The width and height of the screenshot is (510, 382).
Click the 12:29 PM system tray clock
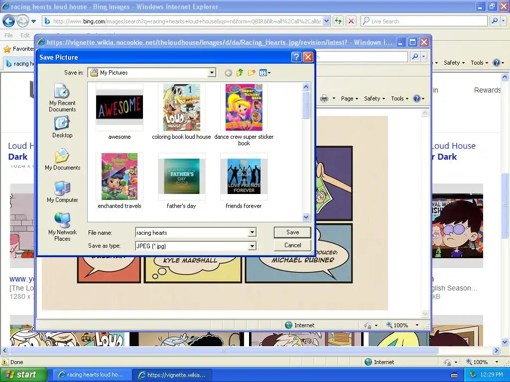[x=492, y=375]
